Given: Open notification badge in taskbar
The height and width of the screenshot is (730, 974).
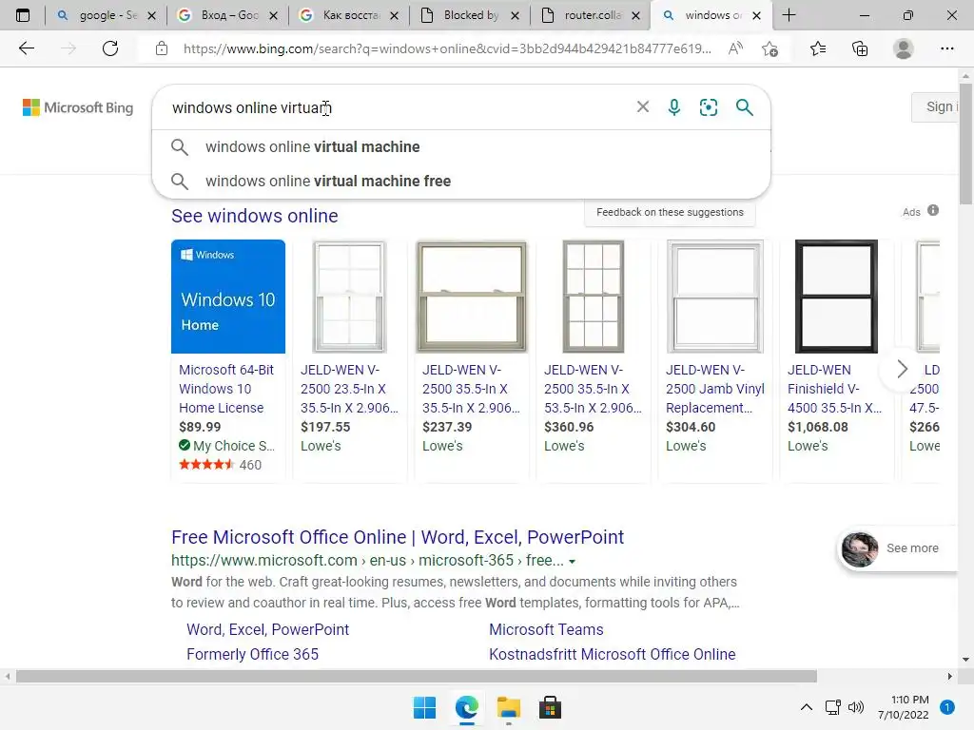Looking at the screenshot, I should [946, 707].
